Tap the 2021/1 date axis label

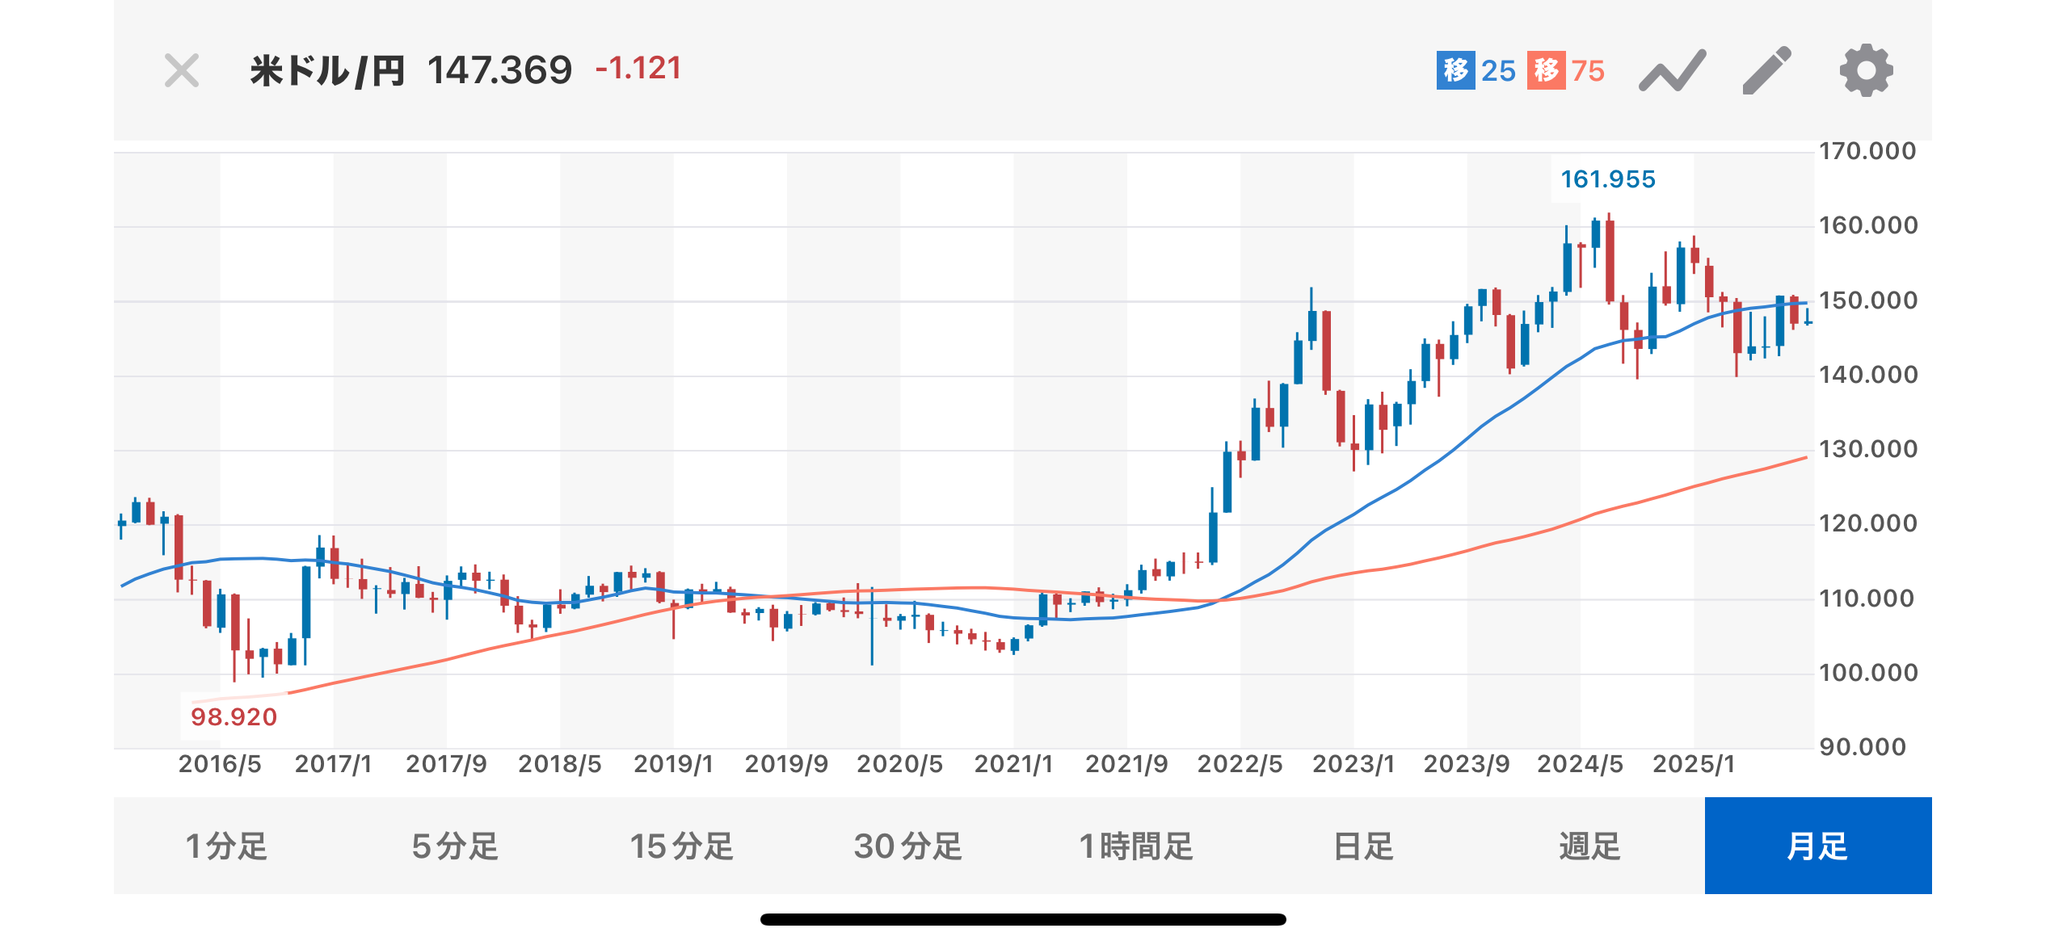pos(1013,764)
